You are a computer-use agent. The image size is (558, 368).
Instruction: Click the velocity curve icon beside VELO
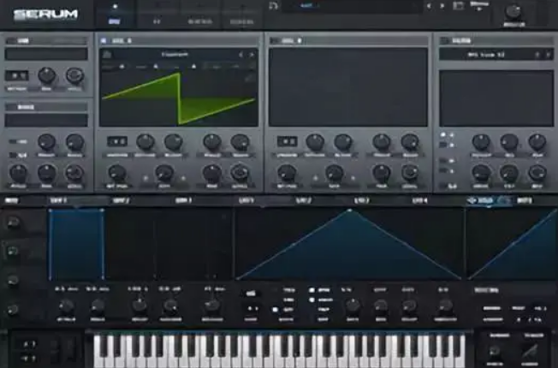503,200
